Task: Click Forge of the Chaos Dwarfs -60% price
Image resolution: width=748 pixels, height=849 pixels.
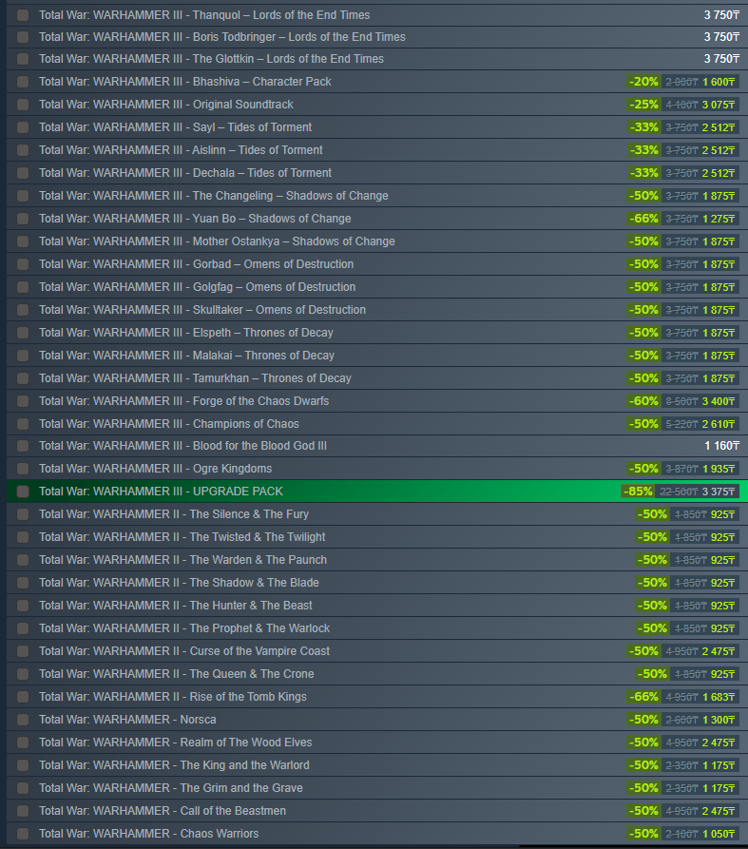Action: (x=682, y=401)
